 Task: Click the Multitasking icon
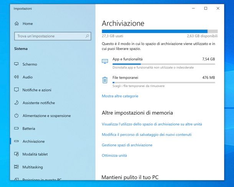coord(16,167)
